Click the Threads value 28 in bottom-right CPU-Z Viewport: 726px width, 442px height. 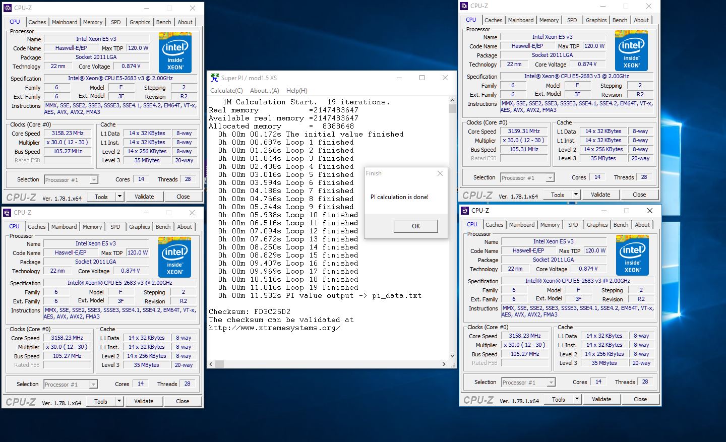coord(645,382)
